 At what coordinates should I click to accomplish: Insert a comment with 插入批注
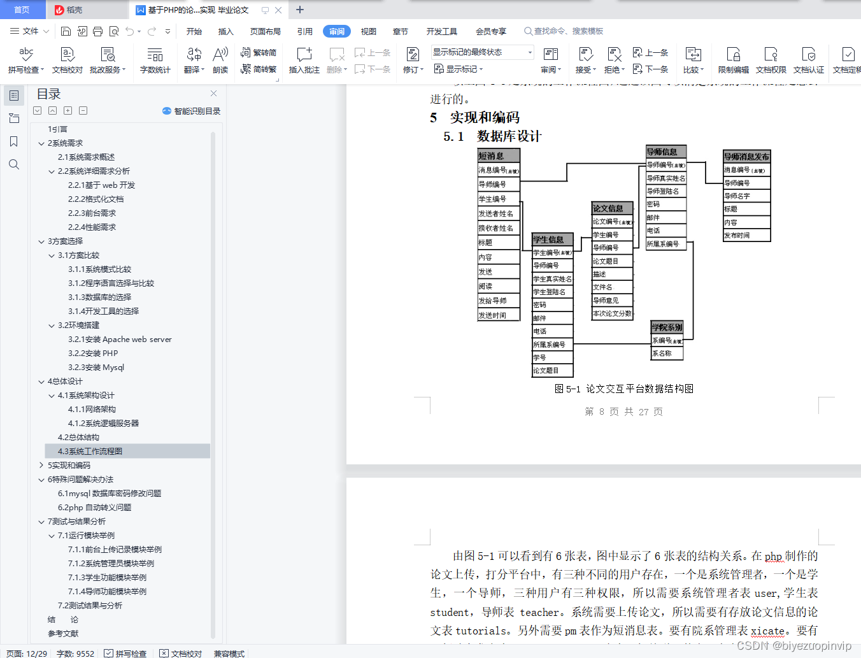click(x=304, y=61)
